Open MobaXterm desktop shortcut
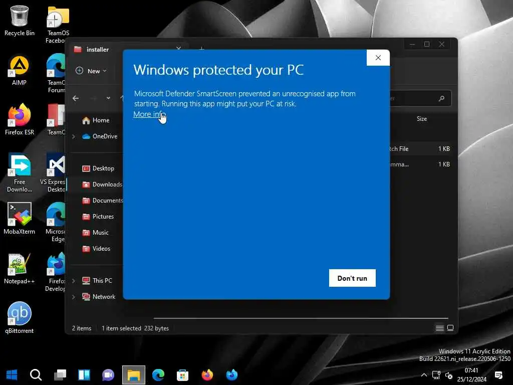 pos(20,219)
